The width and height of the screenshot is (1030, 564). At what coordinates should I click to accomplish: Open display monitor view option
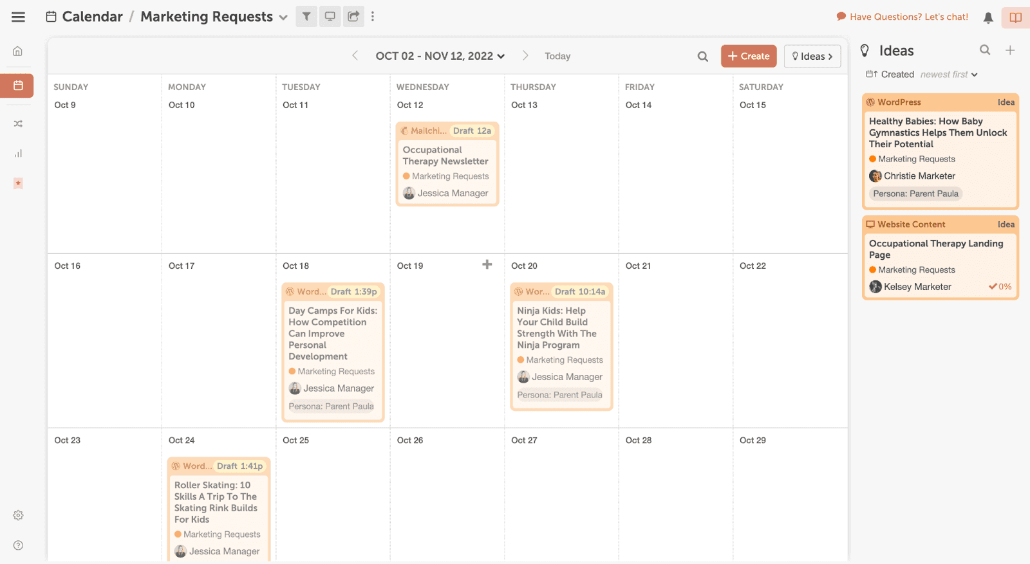click(x=330, y=17)
